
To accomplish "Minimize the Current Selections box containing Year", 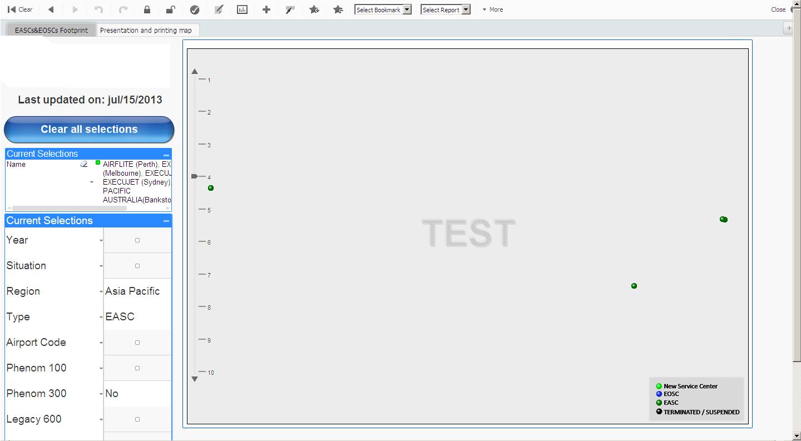I will coord(166,221).
